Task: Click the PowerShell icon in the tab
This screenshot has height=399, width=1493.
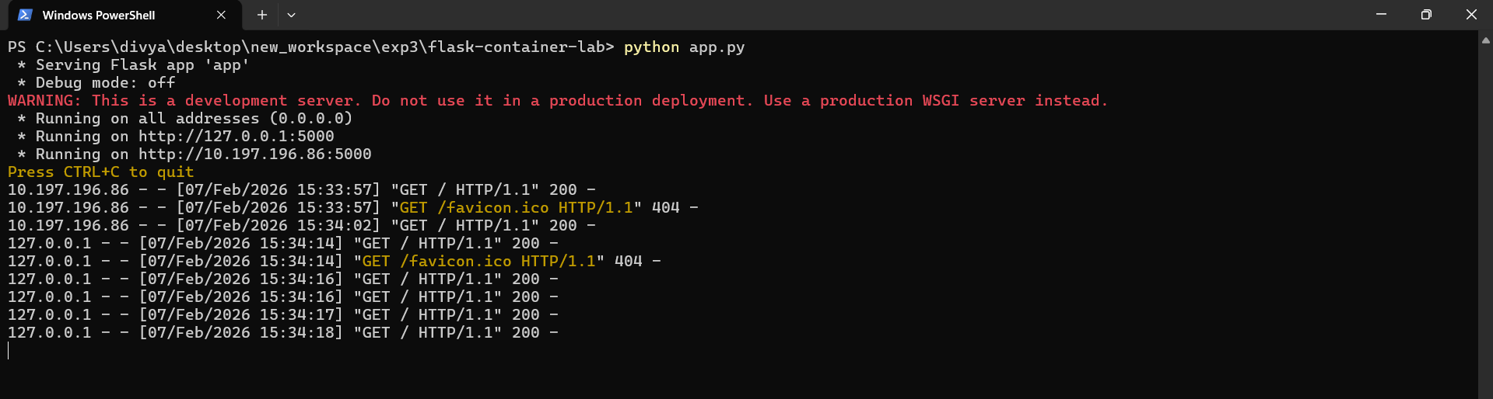Action: point(25,15)
